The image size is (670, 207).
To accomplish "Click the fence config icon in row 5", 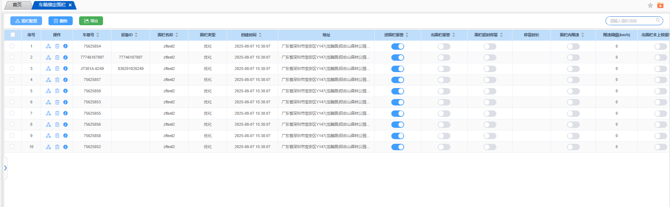I will point(48,91).
